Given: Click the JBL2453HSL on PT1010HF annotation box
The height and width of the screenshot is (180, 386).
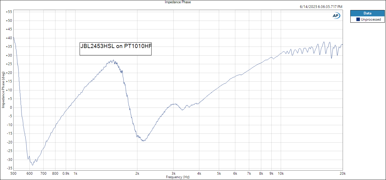Looking at the screenshot, I should [116, 48].
